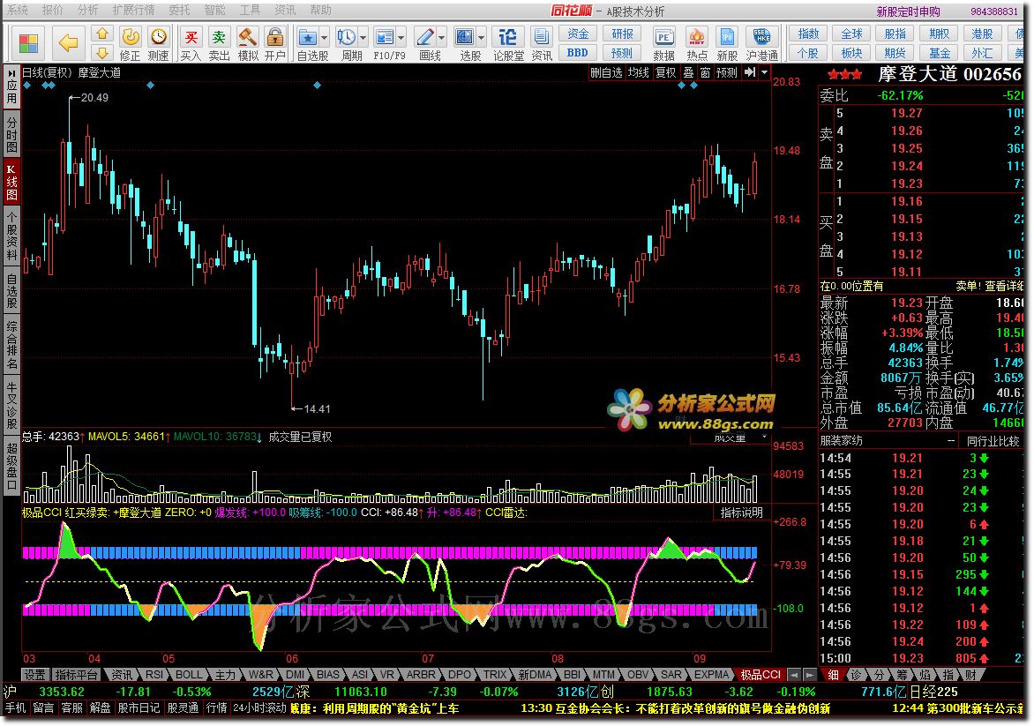The image size is (1034, 726).
Task: Select the 画线 pencil drawing tool
Action: [425, 37]
